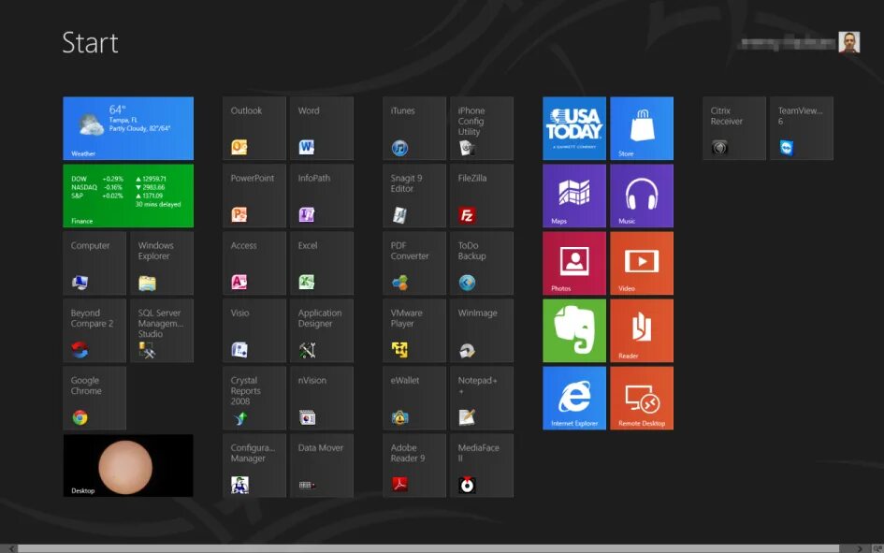Launch VMware Player tile
Viewport: 884px width, 553px height.
[414, 331]
